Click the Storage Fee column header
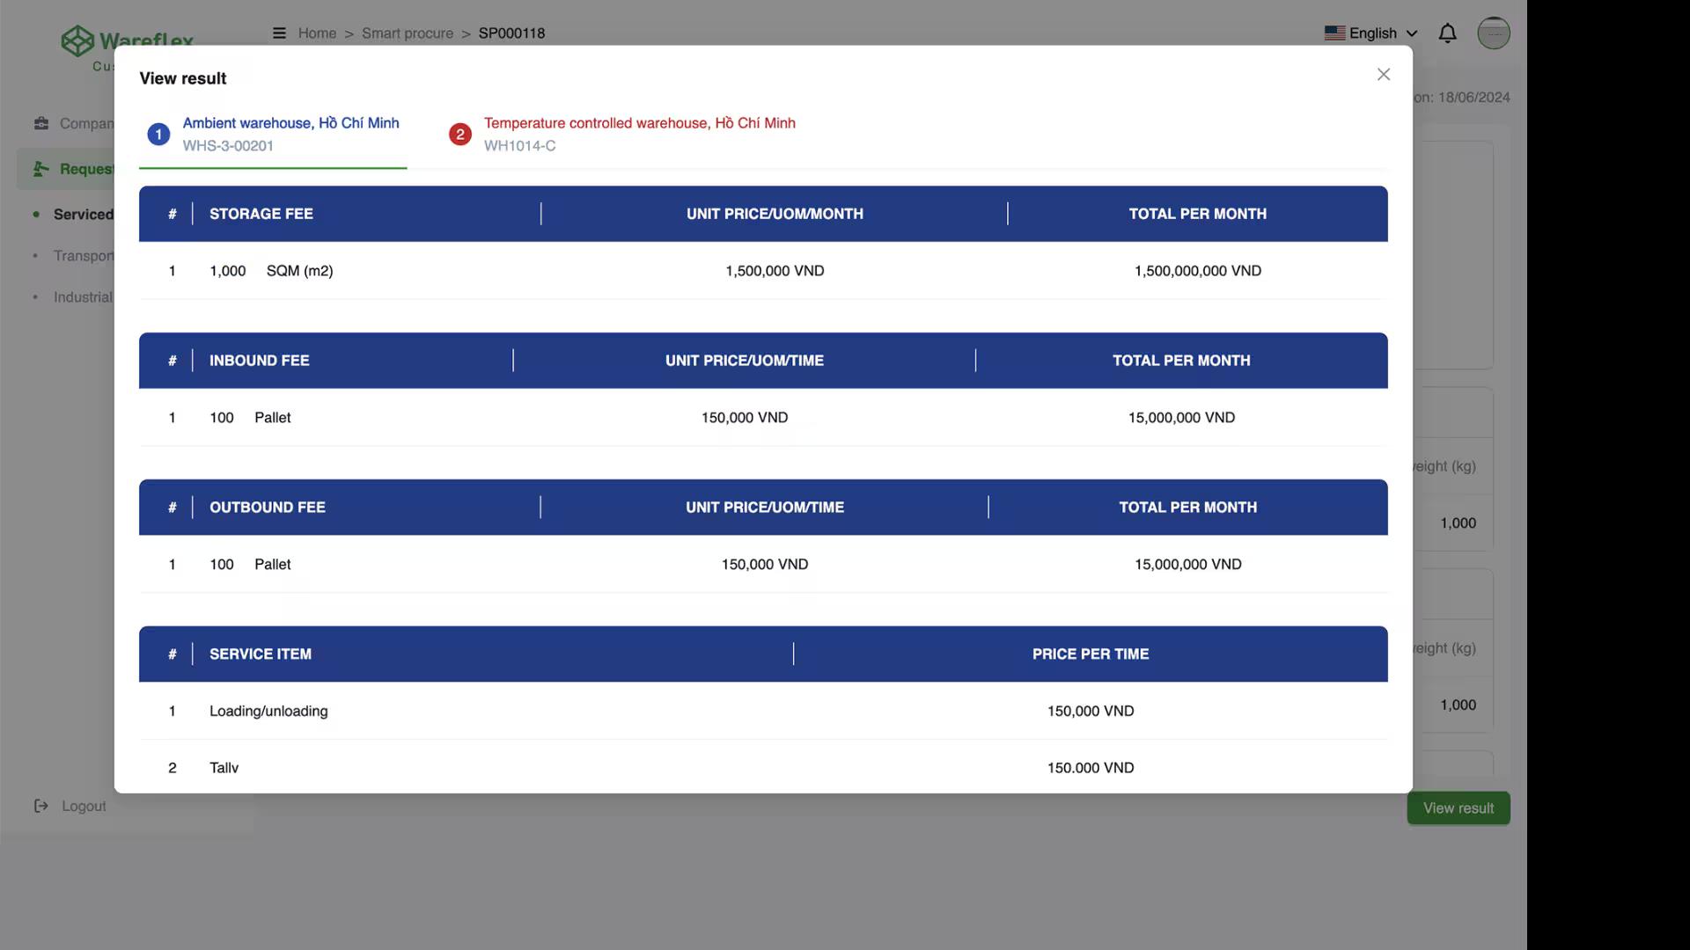Screen dimensions: 1690x950 pos(261,214)
